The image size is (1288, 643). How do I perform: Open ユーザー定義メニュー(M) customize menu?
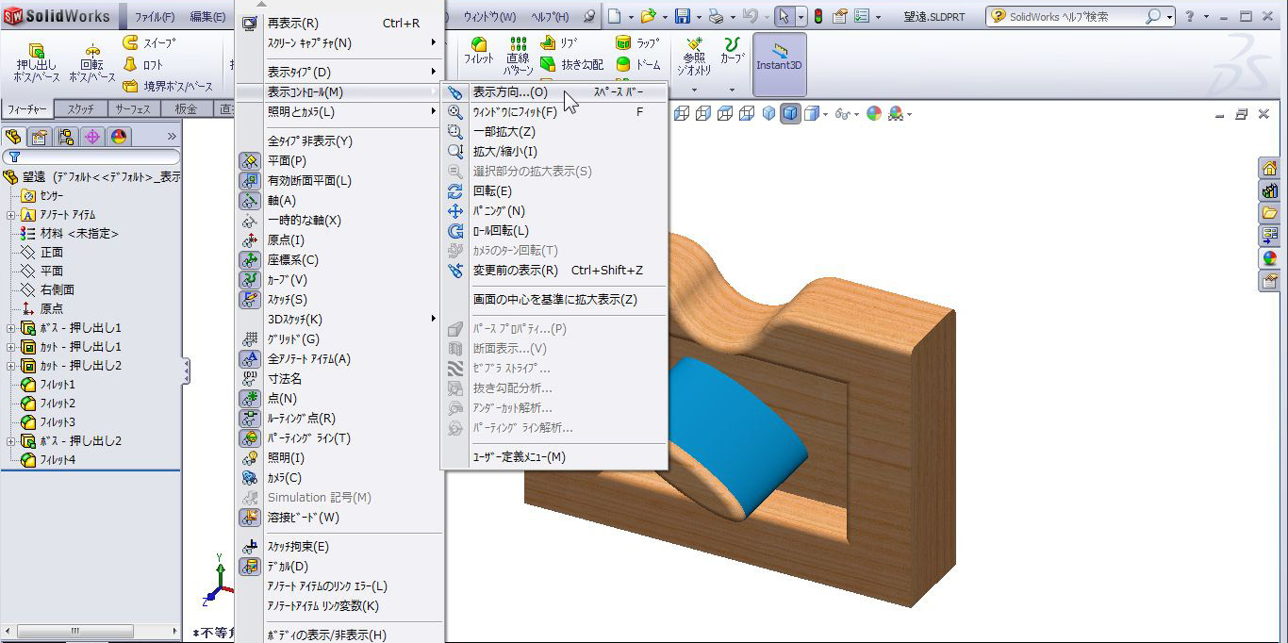(x=554, y=457)
